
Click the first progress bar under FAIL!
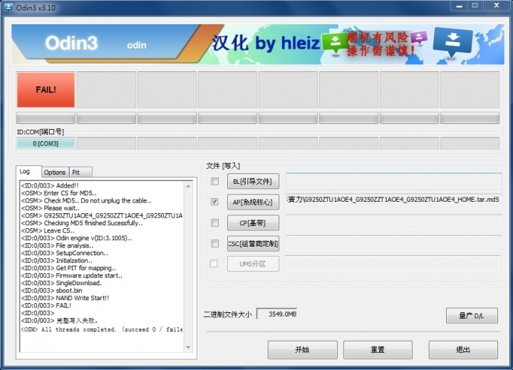46,118
